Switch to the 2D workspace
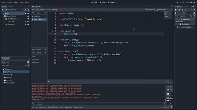Viewport: 197px width, 110px height. [x=90, y=2]
